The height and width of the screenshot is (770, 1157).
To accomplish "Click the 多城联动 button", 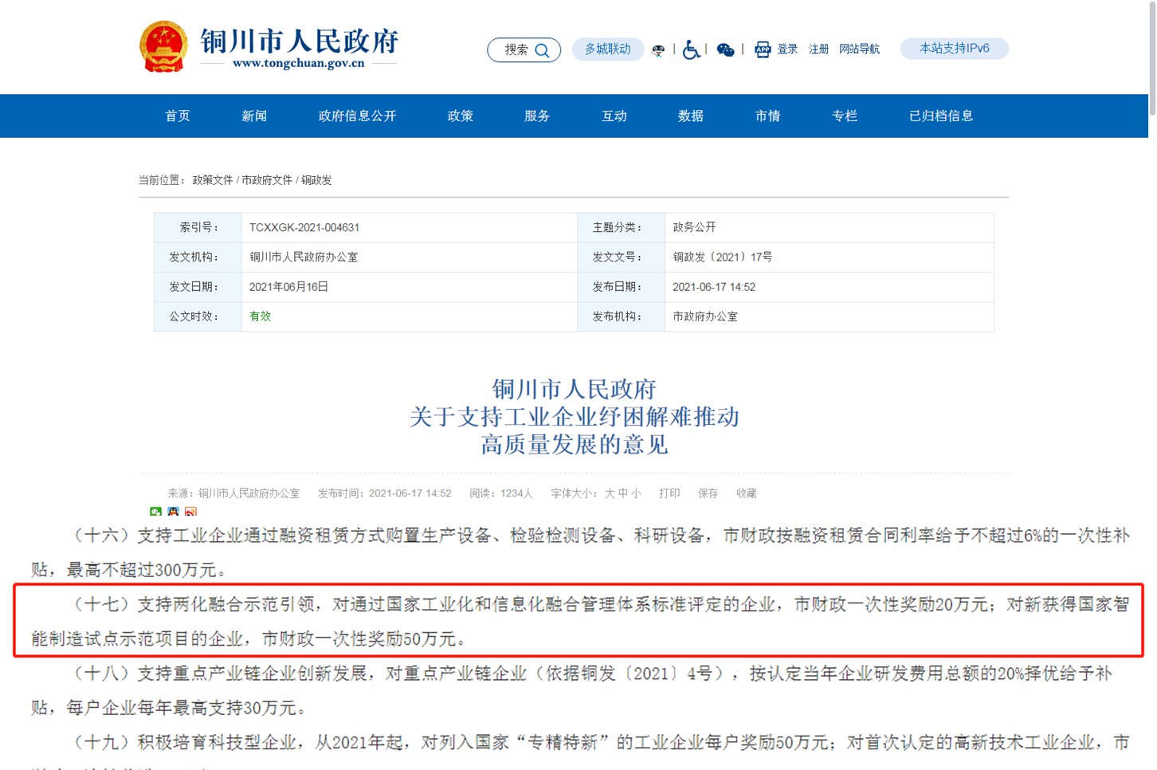I will click(607, 49).
